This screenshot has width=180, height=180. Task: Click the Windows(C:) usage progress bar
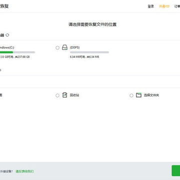click(x=17, y=52)
